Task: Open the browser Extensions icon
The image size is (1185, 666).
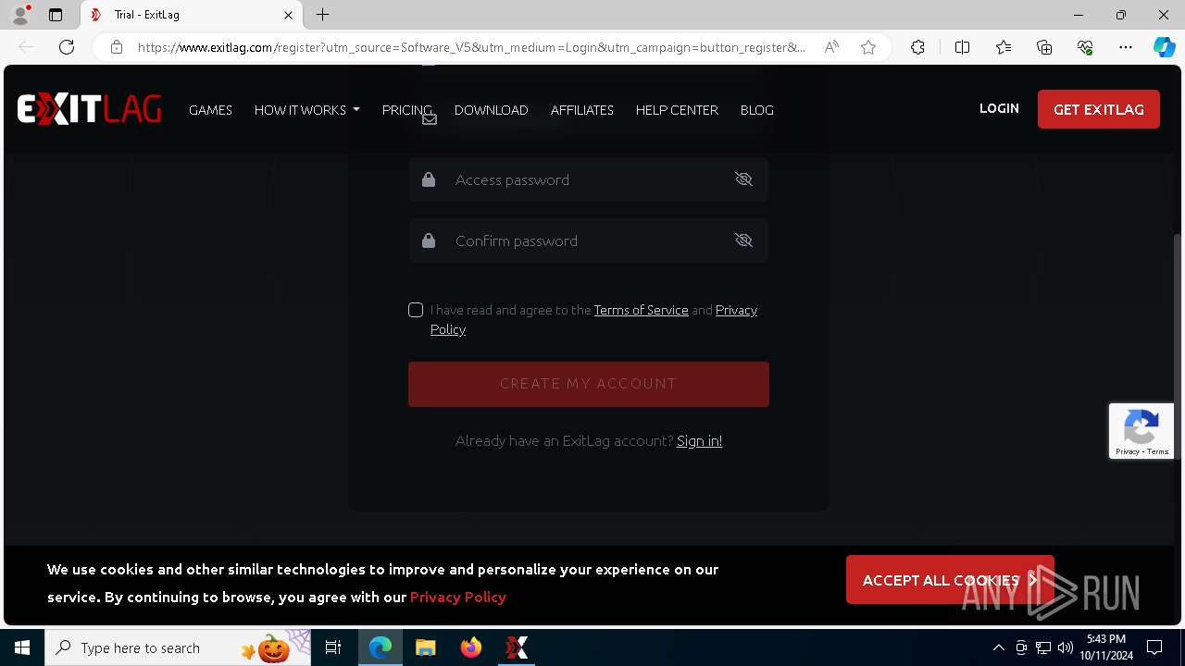Action: [x=917, y=47]
